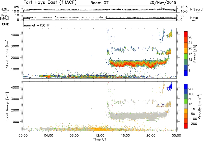Viewport: 204px width, 141px height.
Task: Click the red-orange band in the power panel
Action: tap(138, 64)
